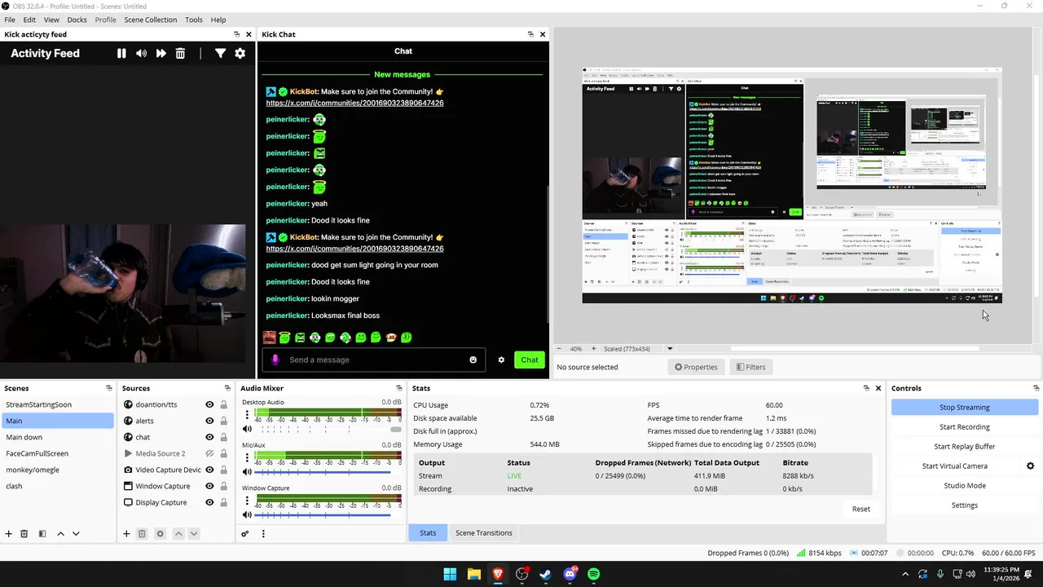Zoom out preview with minus button
This screenshot has height=587, width=1043.
coord(559,349)
